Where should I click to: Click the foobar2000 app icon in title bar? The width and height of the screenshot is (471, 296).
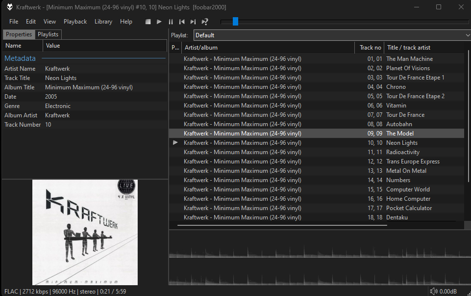tap(10, 7)
